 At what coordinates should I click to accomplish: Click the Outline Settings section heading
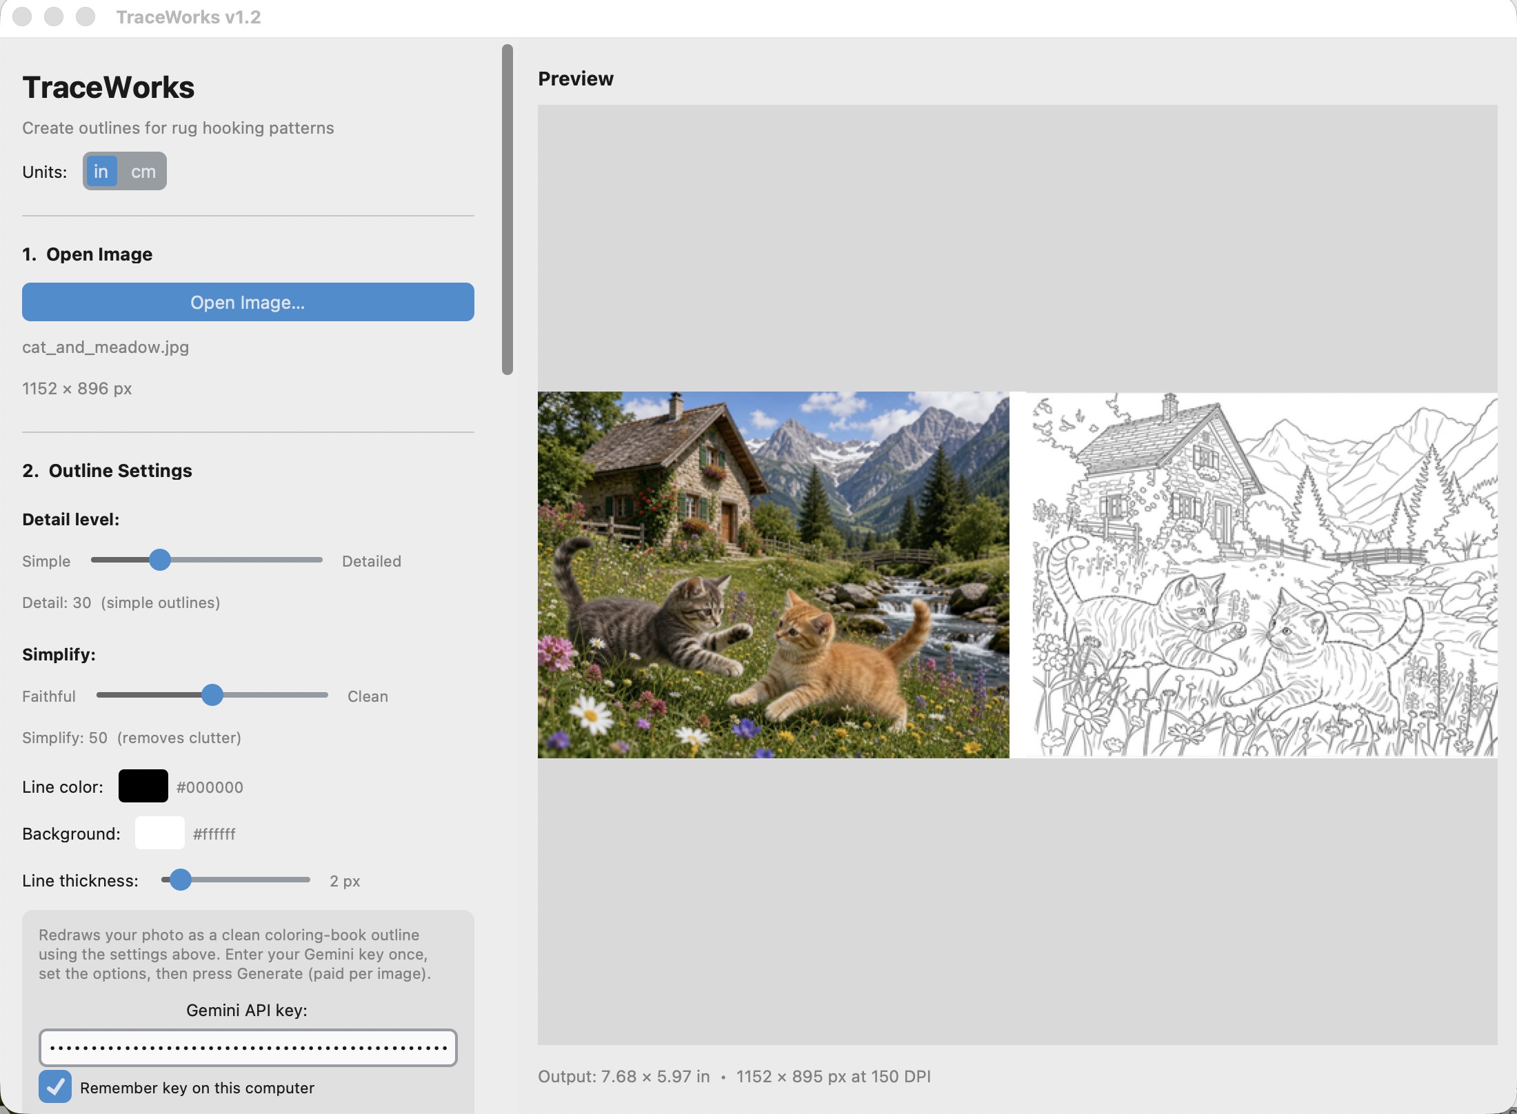[x=107, y=470]
